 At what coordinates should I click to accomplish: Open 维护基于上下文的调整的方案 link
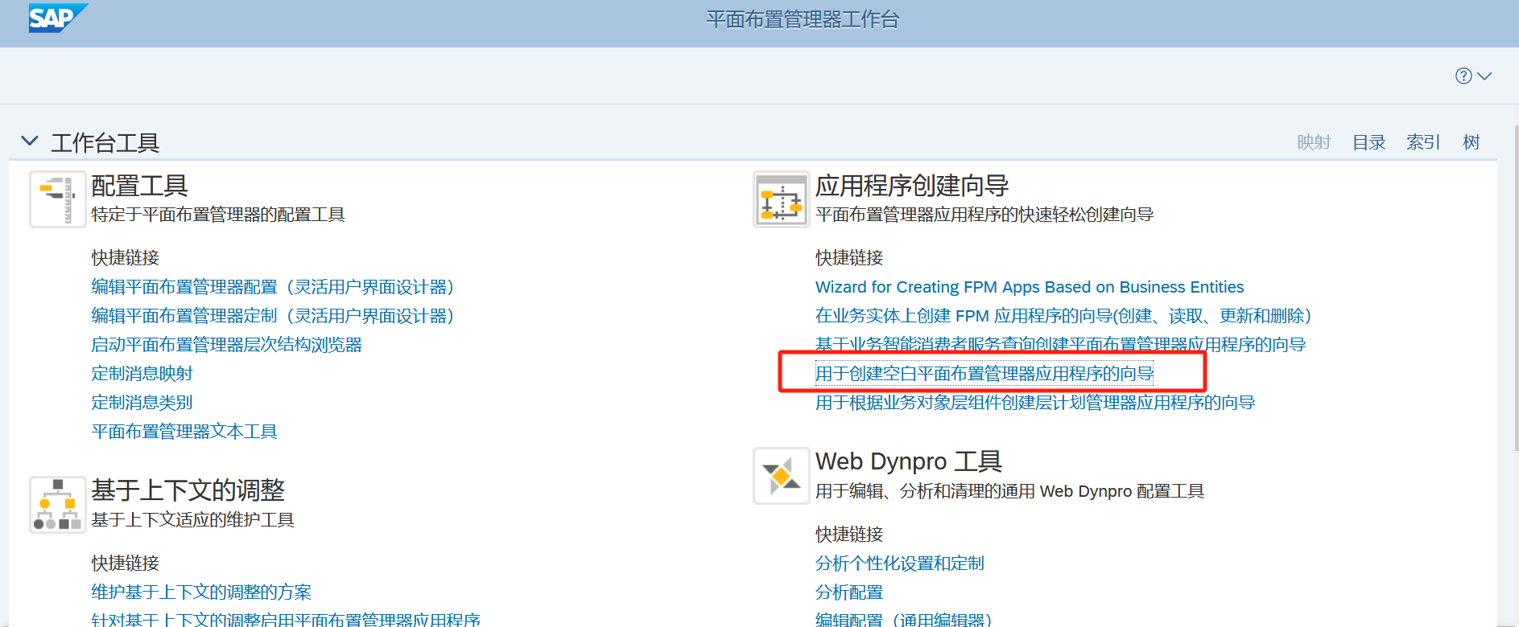click(x=201, y=592)
